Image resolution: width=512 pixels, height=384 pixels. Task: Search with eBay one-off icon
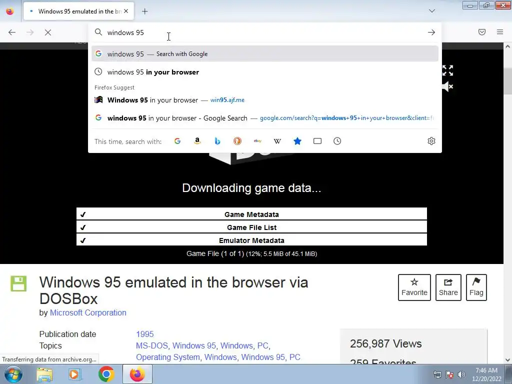tap(257, 141)
